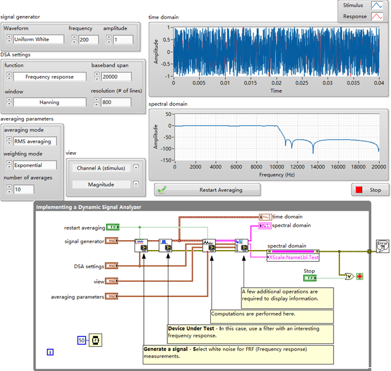The image size is (391, 371).
Task: Open the function selector showing Frequency response
Action: (49, 77)
